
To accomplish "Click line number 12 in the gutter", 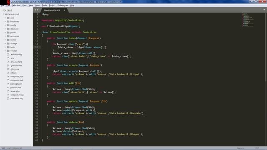I will (x=37, y=47).
